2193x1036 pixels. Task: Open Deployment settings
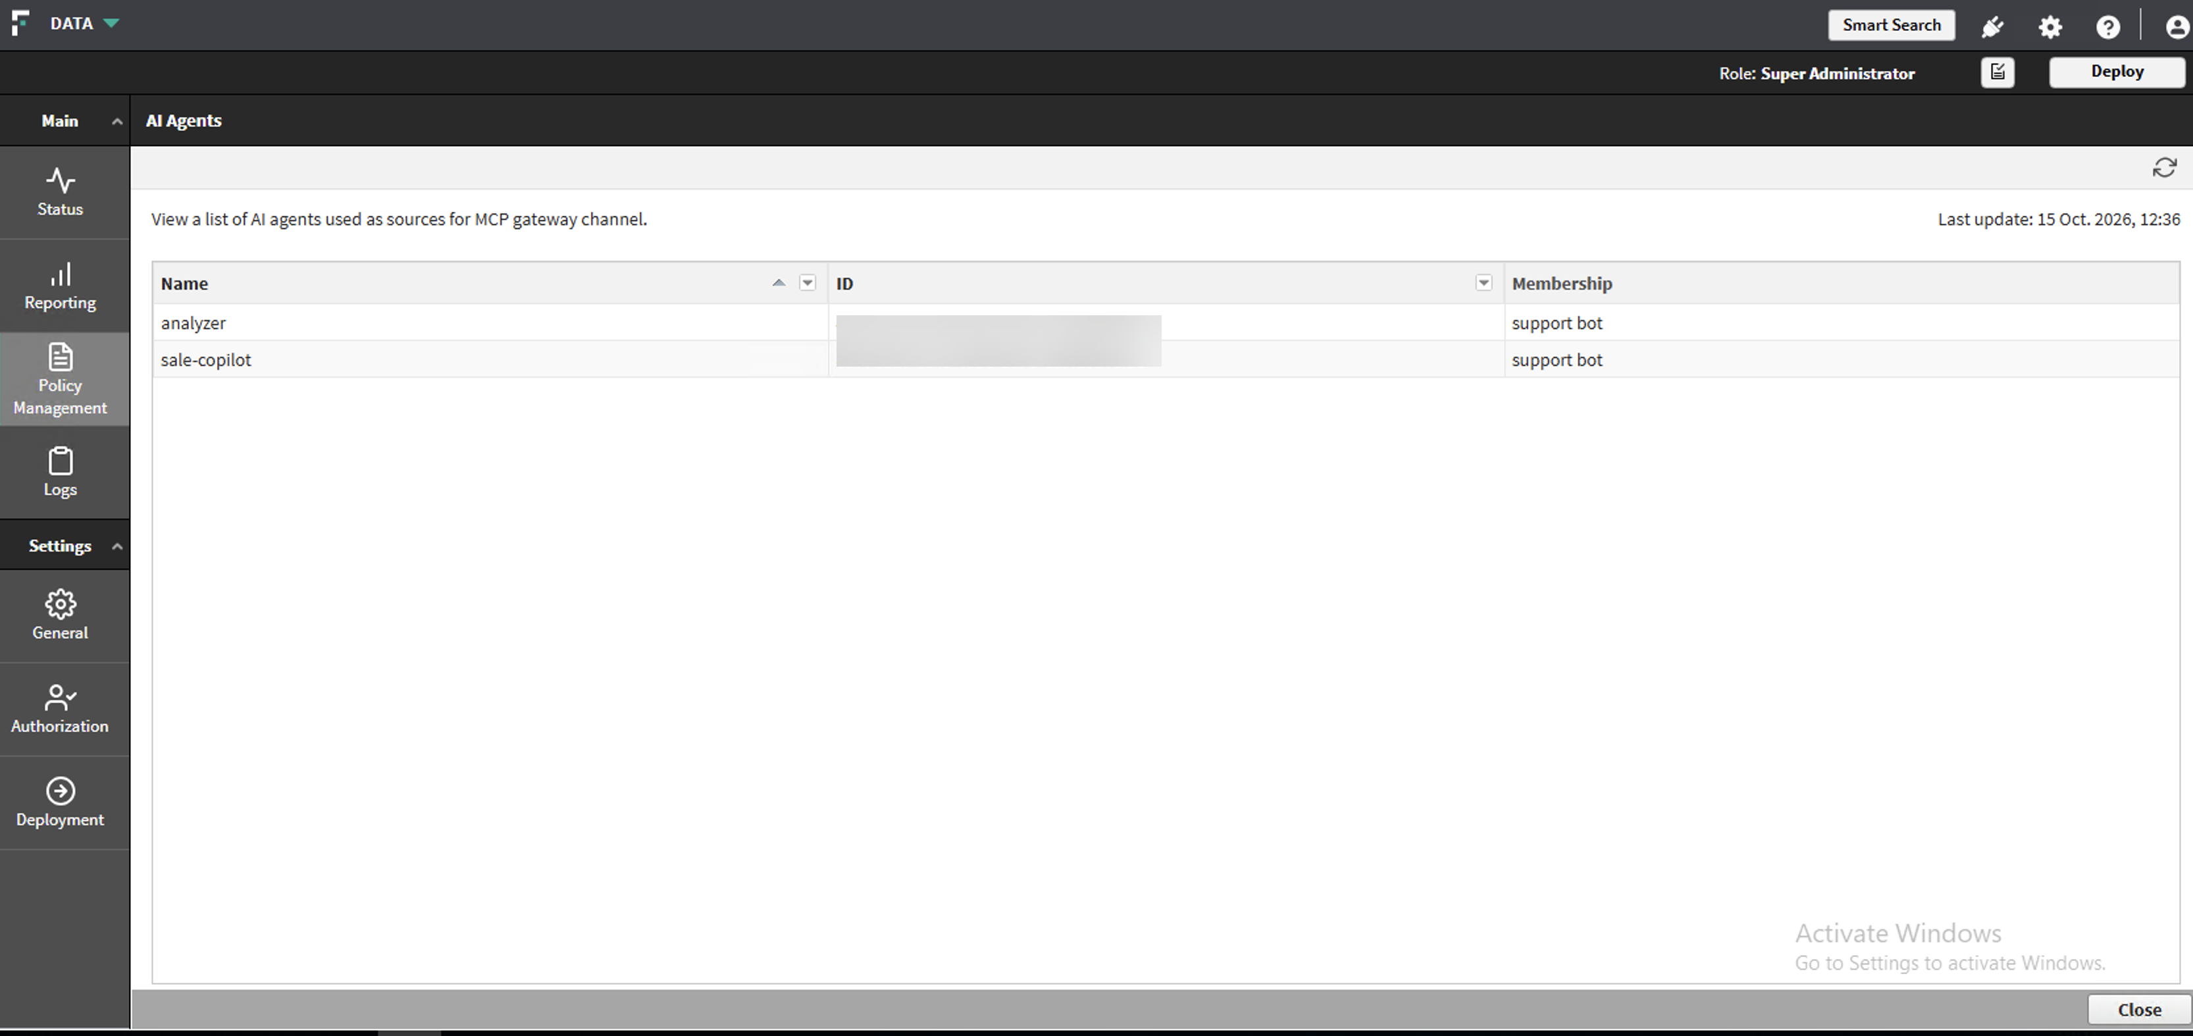click(x=60, y=803)
